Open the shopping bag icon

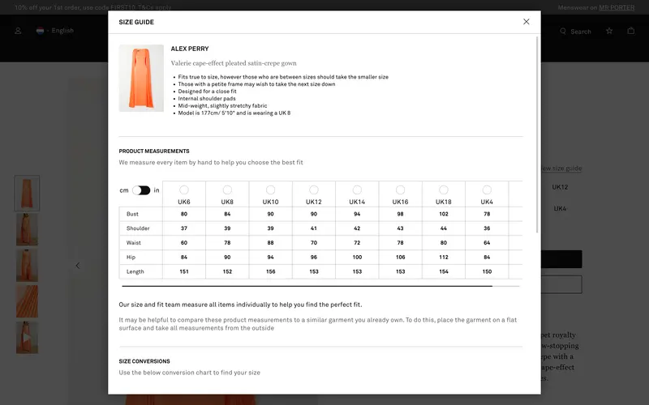tap(631, 31)
